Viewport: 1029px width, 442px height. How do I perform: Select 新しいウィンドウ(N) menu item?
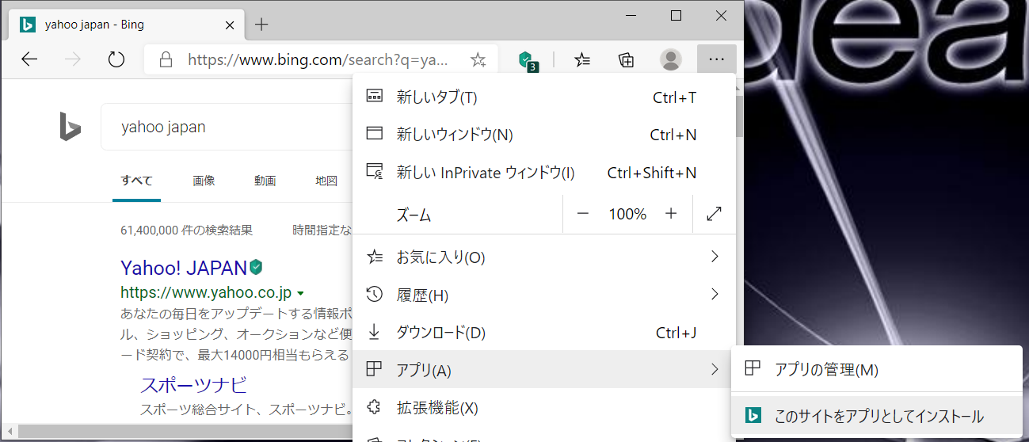544,135
